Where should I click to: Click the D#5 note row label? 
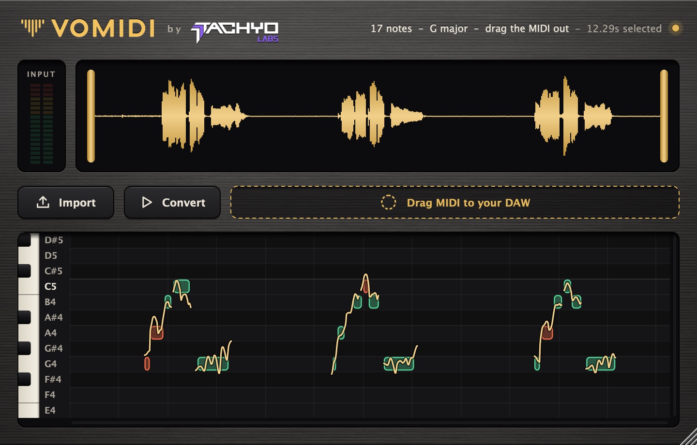pos(54,240)
